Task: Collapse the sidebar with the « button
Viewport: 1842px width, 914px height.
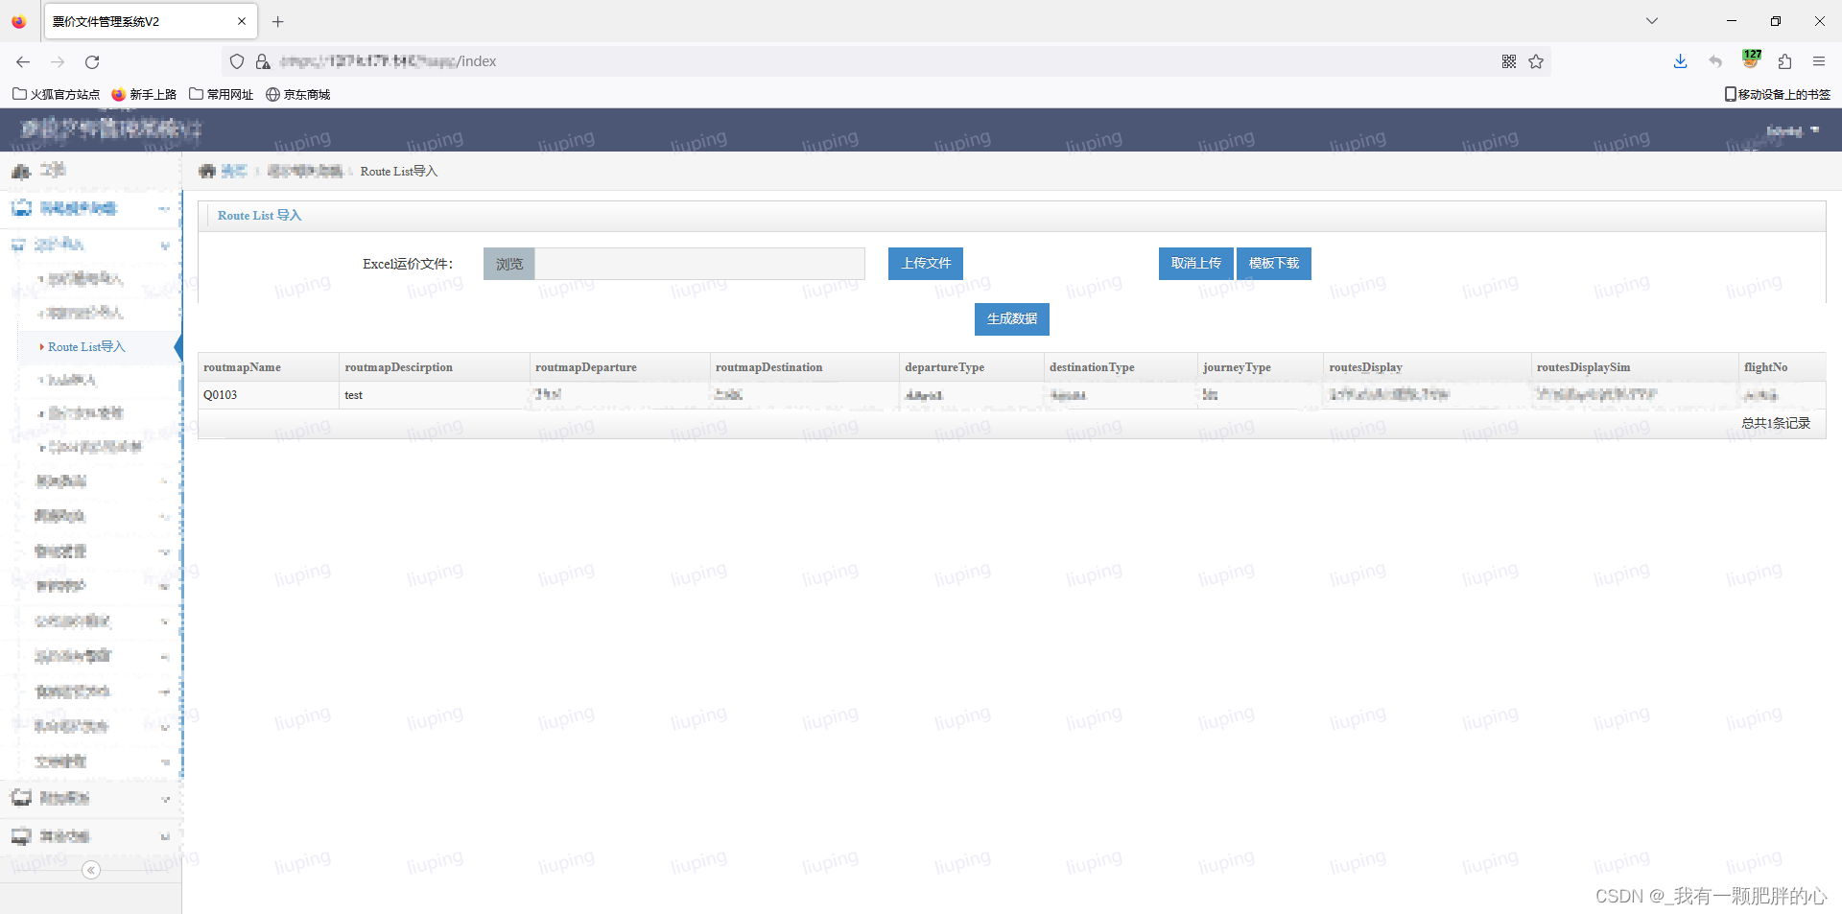Action: [x=90, y=870]
